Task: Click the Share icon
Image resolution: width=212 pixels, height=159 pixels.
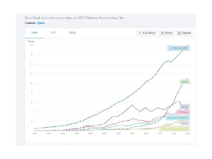Action: pyautogui.click(x=163, y=33)
